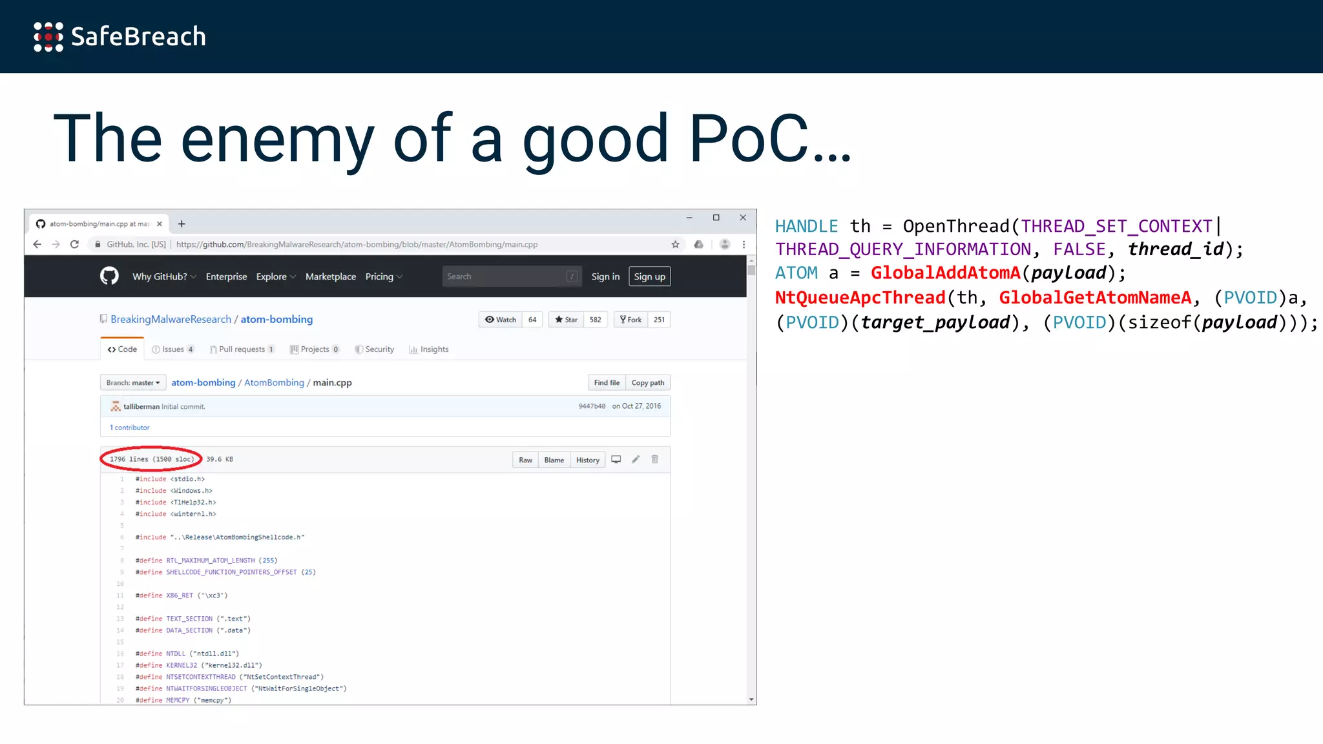This screenshot has width=1323, height=744.
Task: Open the stargazers count 582
Action: tap(595, 319)
